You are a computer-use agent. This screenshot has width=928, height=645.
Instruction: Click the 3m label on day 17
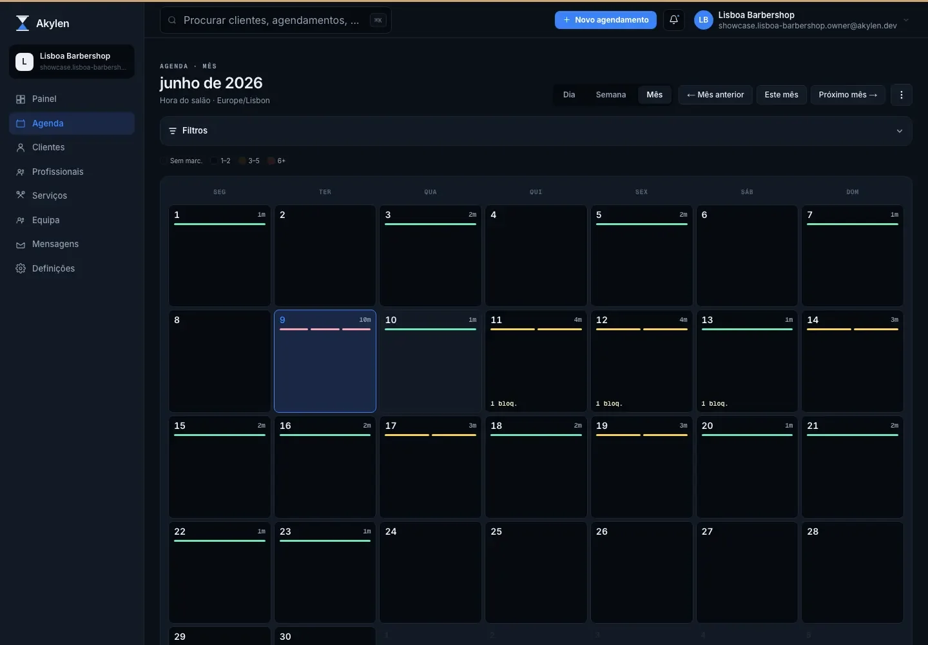click(473, 426)
